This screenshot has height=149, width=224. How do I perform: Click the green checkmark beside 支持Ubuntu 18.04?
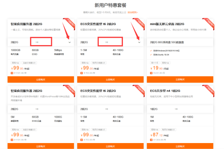coord(151,54)
